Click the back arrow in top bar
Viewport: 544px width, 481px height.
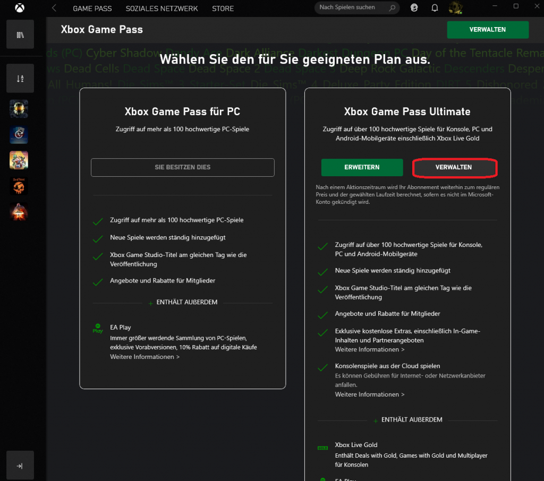point(54,8)
